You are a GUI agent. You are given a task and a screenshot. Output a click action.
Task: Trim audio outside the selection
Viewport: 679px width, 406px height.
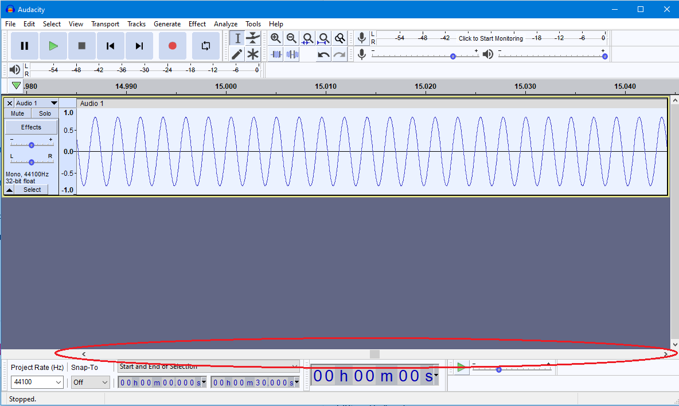coord(276,54)
